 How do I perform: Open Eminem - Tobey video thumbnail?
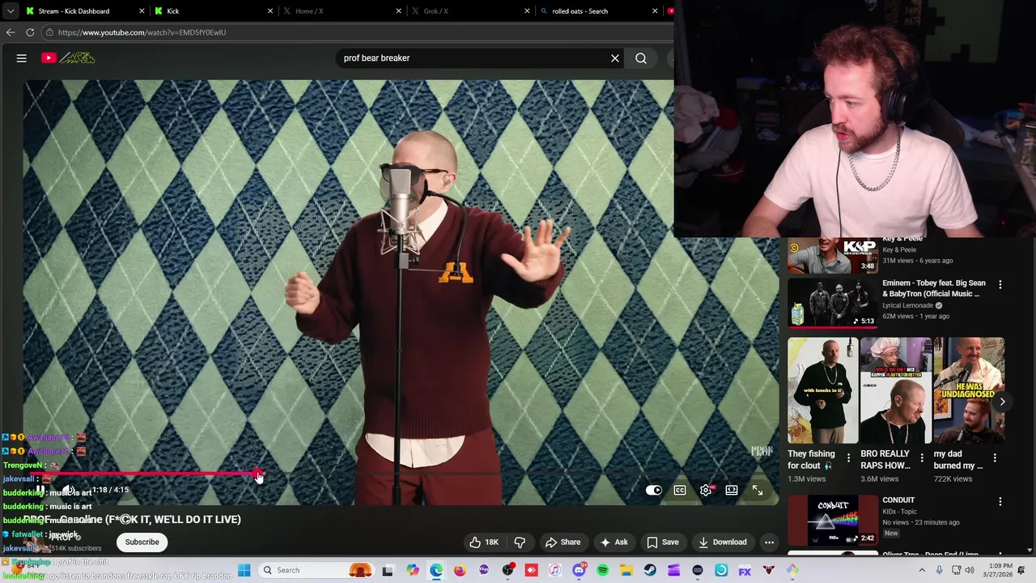(x=833, y=303)
